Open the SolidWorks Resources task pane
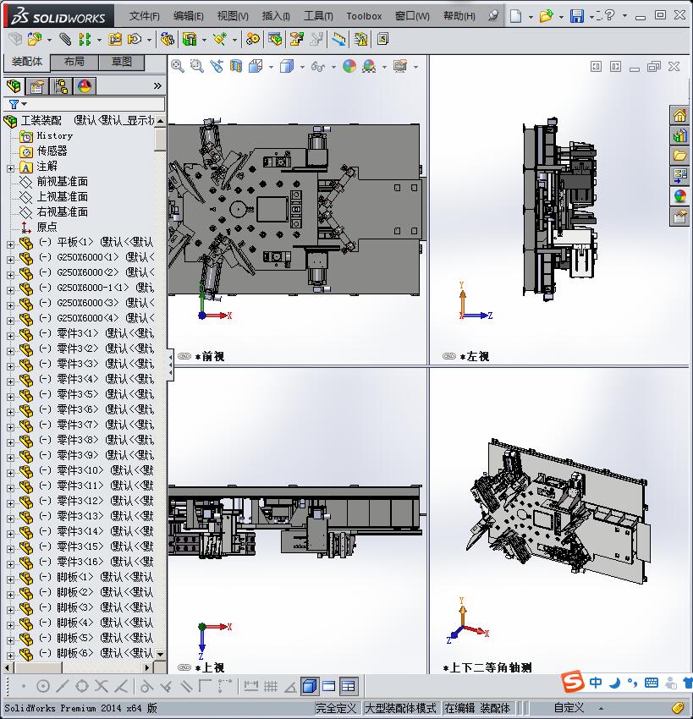693x719 pixels. tap(679, 116)
